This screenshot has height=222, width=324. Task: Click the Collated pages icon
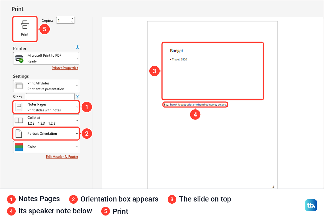[19, 120]
